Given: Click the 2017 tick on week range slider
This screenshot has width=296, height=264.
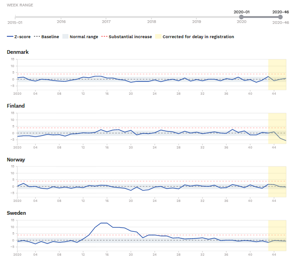Looking at the screenshot, I should [106, 22].
